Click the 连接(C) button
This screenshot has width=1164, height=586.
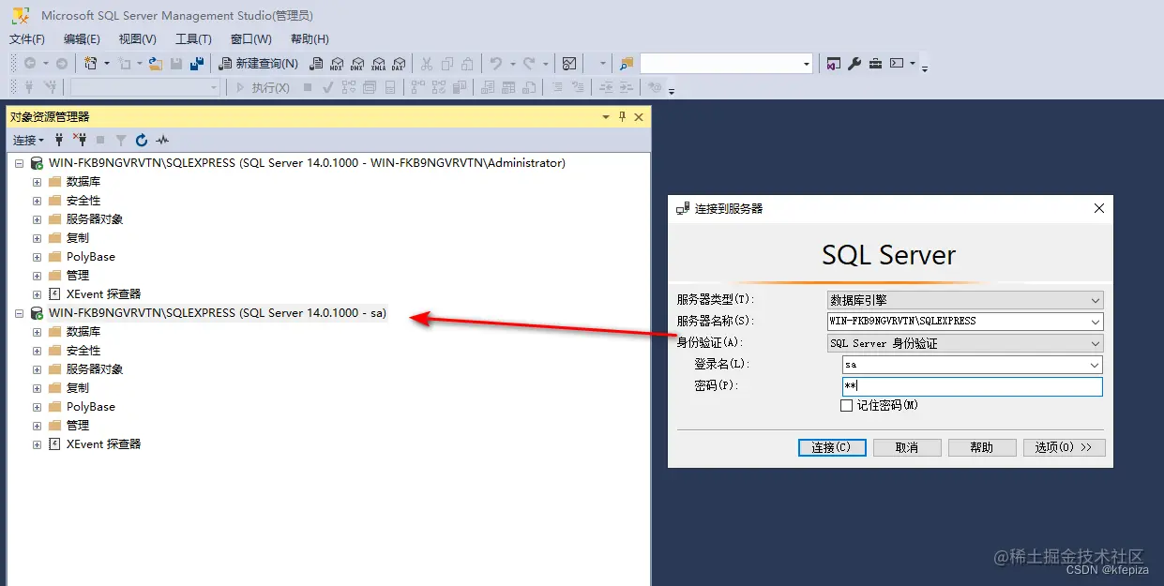(x=832, y=447)
